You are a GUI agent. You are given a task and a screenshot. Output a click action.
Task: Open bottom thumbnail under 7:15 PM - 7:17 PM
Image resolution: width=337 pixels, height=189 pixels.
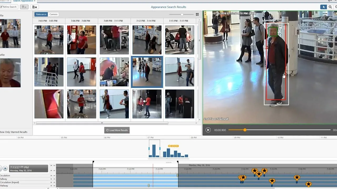[180, 104]
